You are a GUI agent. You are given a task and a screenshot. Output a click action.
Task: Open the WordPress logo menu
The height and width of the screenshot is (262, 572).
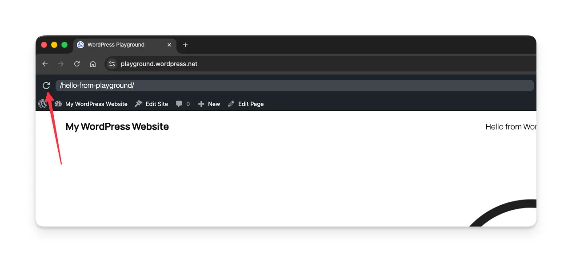tap(43, 104)
